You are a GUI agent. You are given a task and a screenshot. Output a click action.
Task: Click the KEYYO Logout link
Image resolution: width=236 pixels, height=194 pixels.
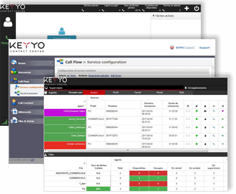(x=185, y=48)
